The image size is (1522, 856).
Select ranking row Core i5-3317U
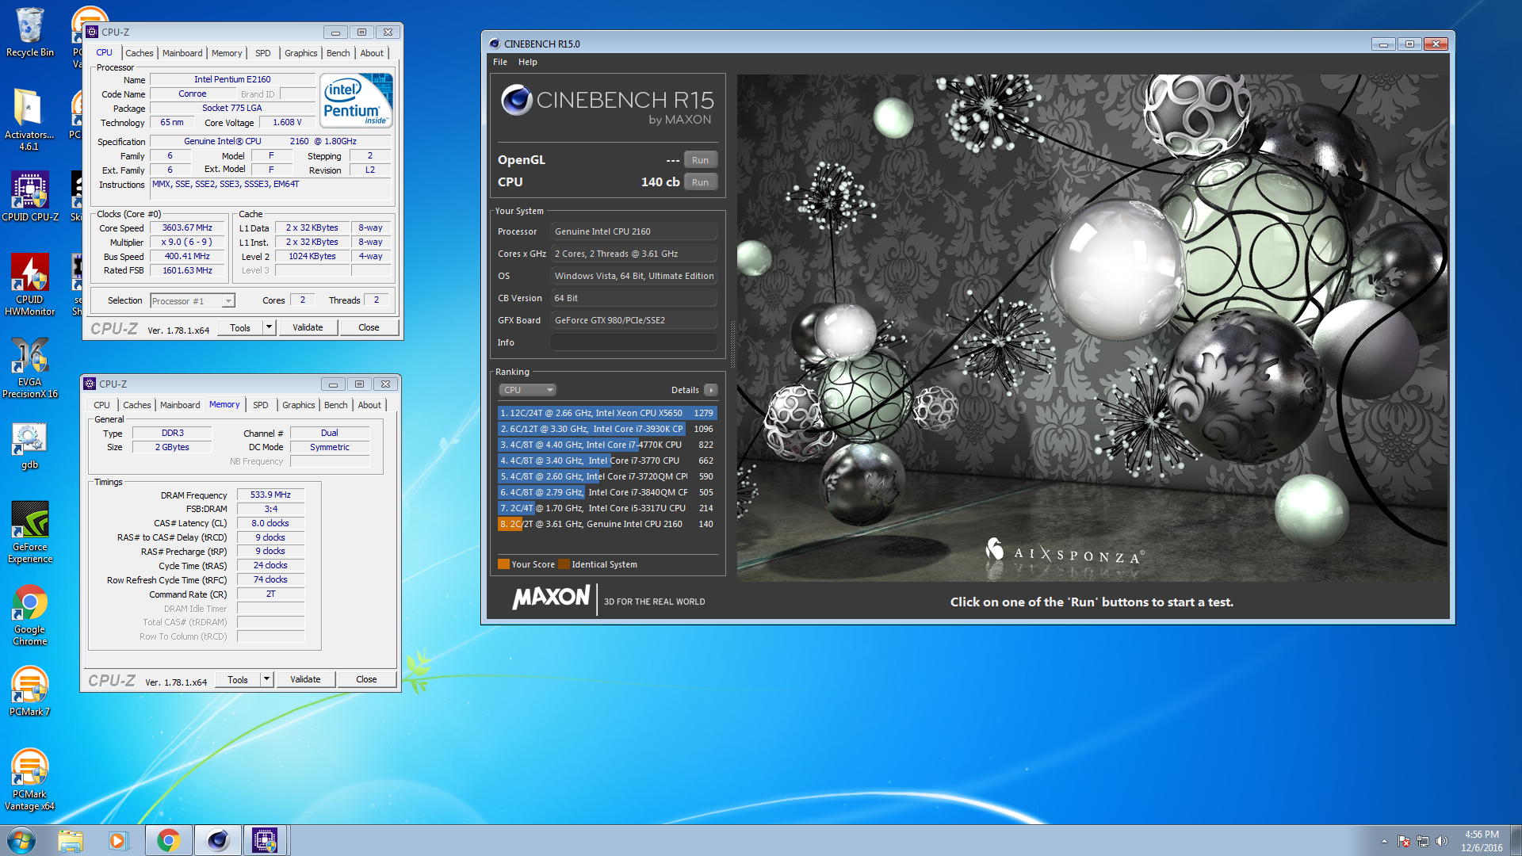point(607,508)
